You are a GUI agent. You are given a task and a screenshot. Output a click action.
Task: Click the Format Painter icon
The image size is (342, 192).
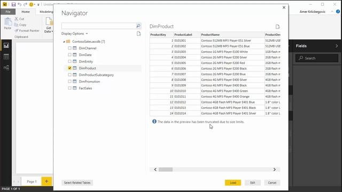click(17, 31)
